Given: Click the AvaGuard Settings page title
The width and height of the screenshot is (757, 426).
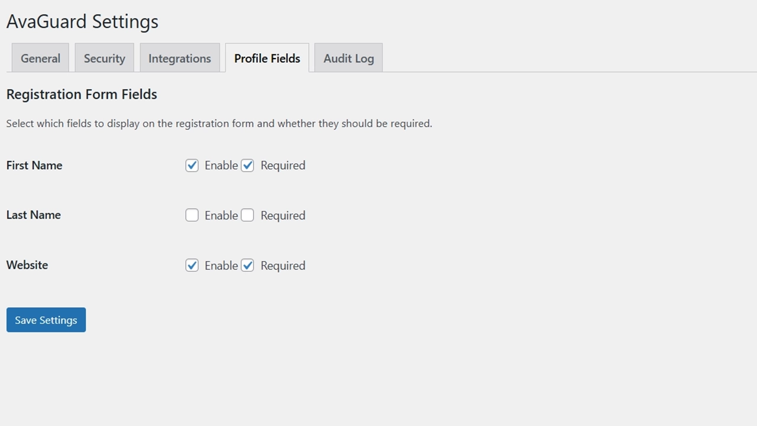Looking at the screenshot, I should click(82, 22).
